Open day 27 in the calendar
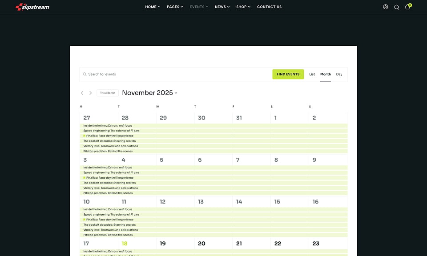 coord(87,118)
